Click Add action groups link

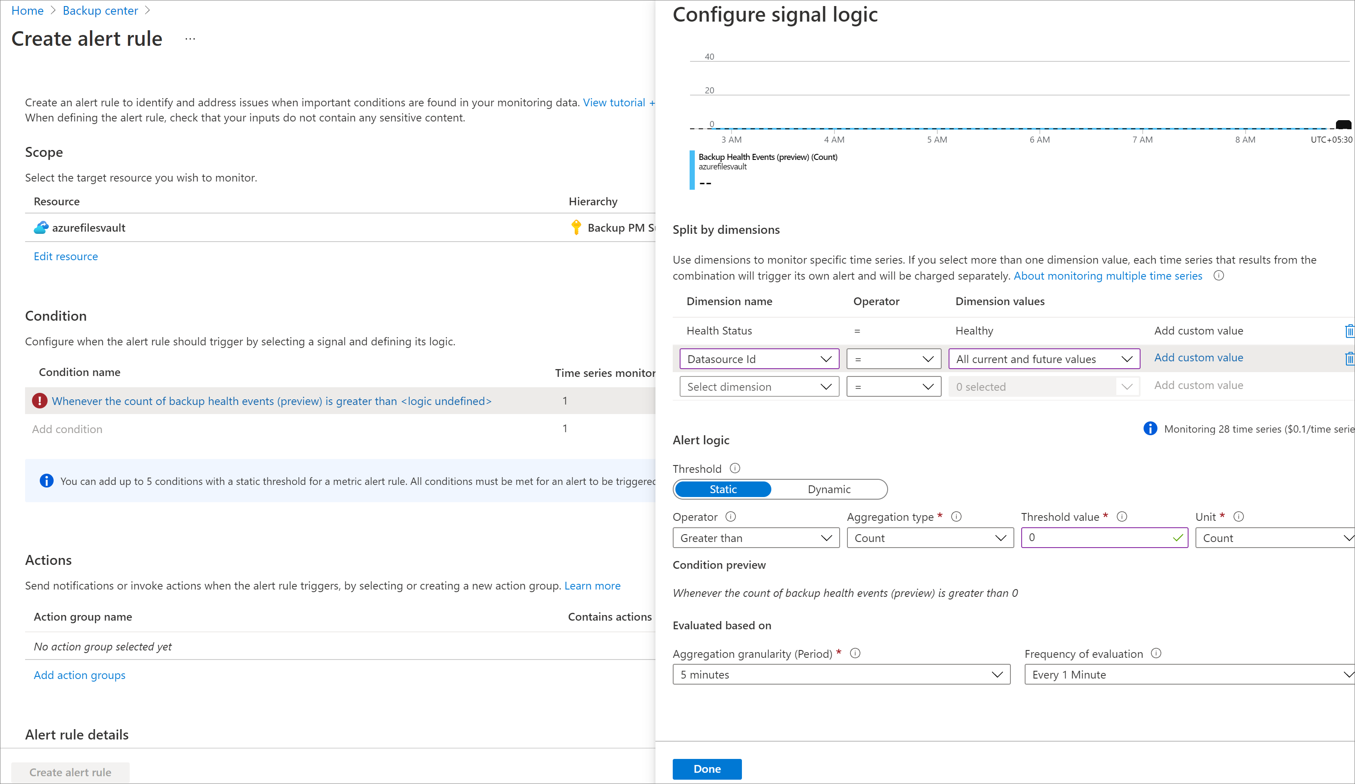click(x=79, y=674)
